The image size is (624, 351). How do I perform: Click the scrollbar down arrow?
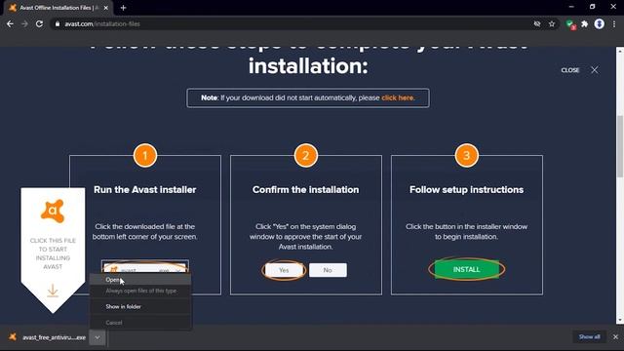(x=620, y=320)
